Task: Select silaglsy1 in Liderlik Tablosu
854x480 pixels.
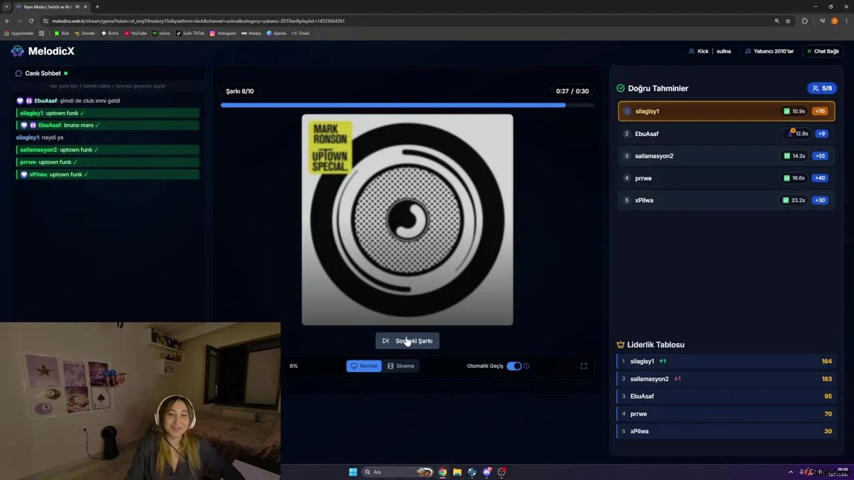Action: click(x=727, y=361)
